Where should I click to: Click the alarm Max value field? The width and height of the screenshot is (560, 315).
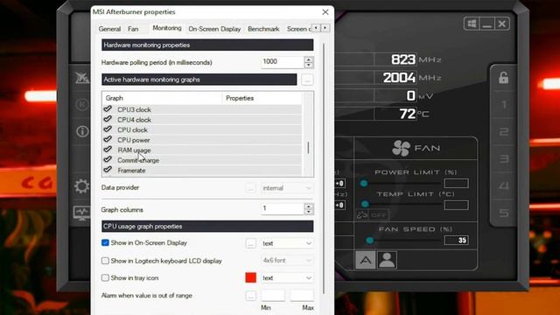[x=302, y=296]
